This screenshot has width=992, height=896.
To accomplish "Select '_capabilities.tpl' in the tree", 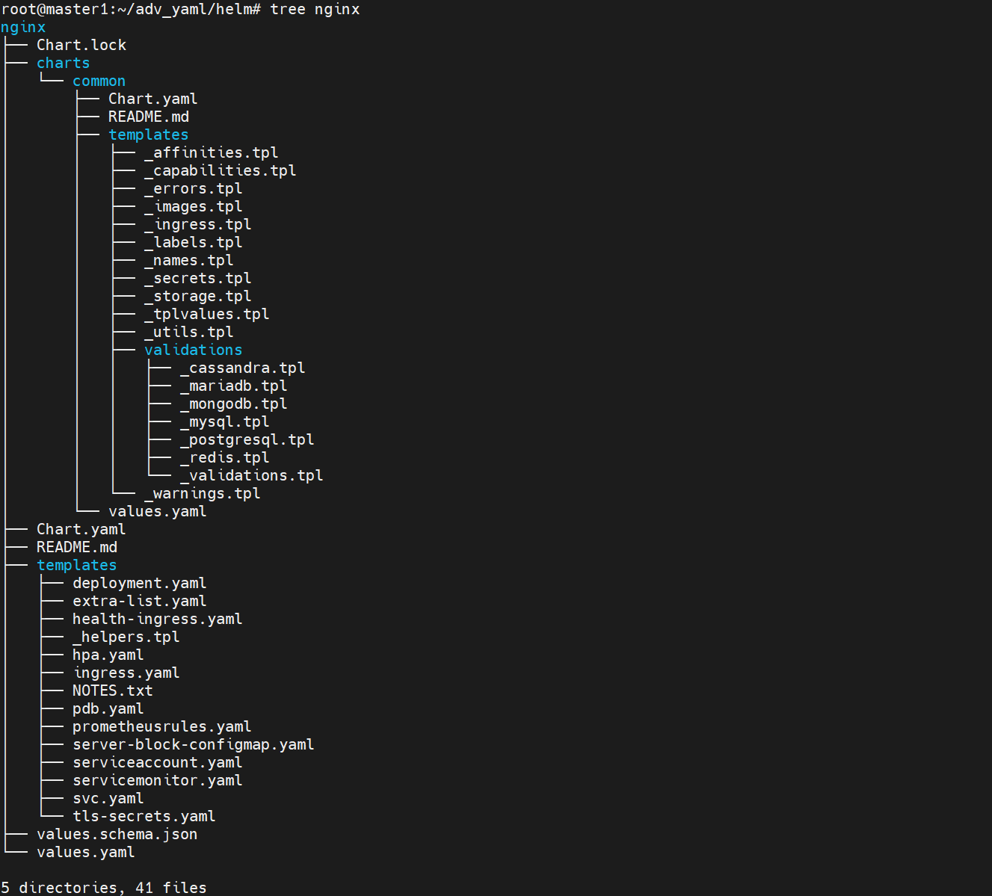I will pos(220,170).
